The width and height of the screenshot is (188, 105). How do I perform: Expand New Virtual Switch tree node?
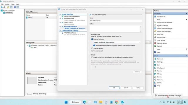(x=60, y=27)
